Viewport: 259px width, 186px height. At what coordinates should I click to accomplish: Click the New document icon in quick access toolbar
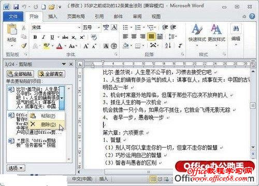44,7
